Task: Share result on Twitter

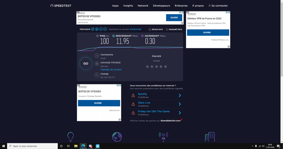Action: tap(97, 29)
